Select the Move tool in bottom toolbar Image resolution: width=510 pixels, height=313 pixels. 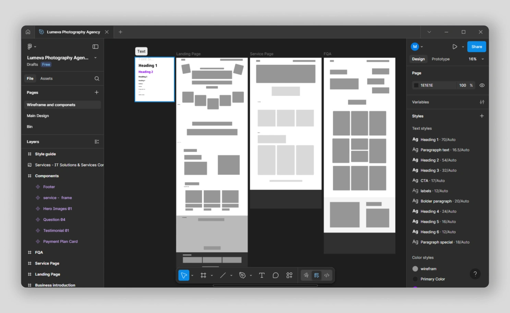[x=184, y=275]
